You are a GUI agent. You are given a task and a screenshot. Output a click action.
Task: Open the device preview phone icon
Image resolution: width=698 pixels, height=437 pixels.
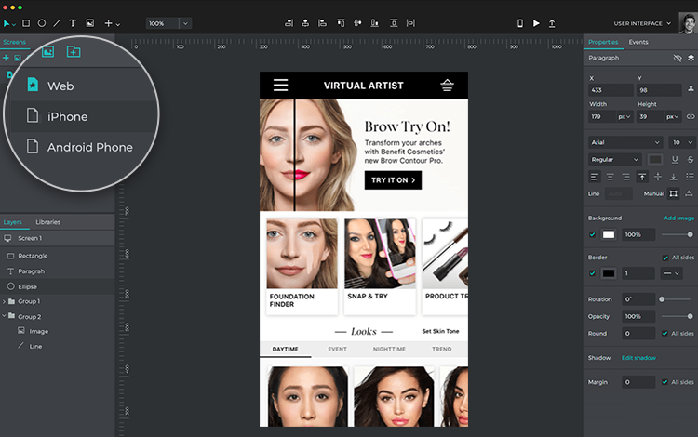(520, 23)
